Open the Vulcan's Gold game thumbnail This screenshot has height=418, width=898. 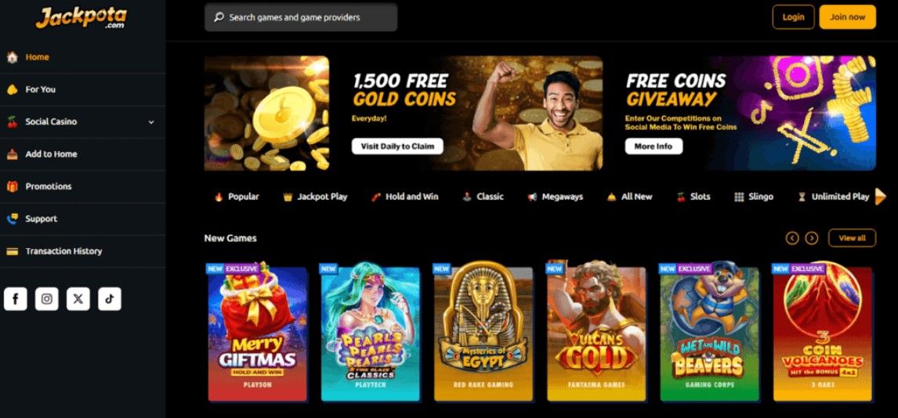pyautogui.click(x=596, y=333)
